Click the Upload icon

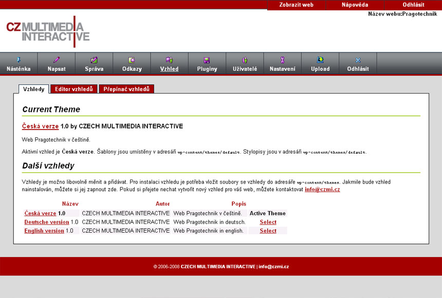(x=320, y=60)
